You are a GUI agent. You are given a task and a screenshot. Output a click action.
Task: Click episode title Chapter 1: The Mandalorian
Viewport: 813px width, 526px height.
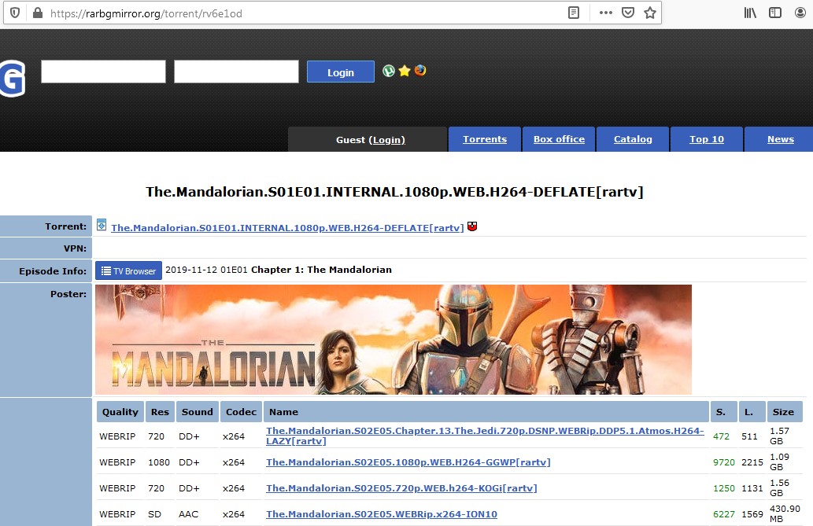[321, 270]
